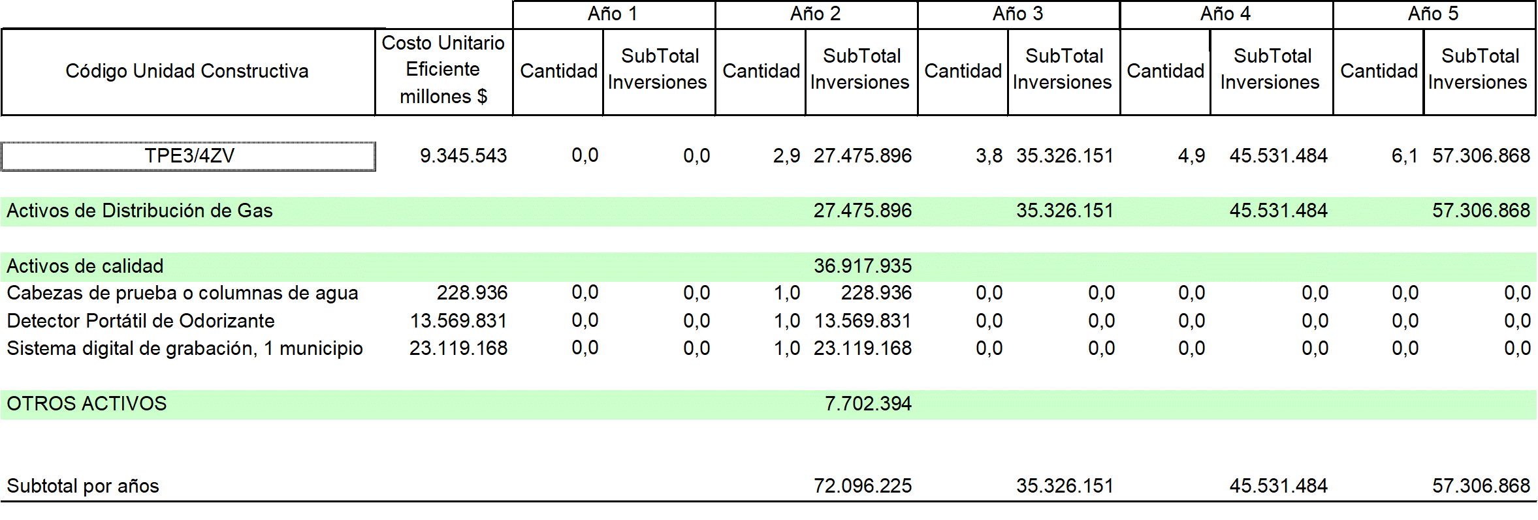This screenshot has width=1538, height=520.
Task: Click the 36.917.935 Activos de calidad total
Action: (862, 266)
